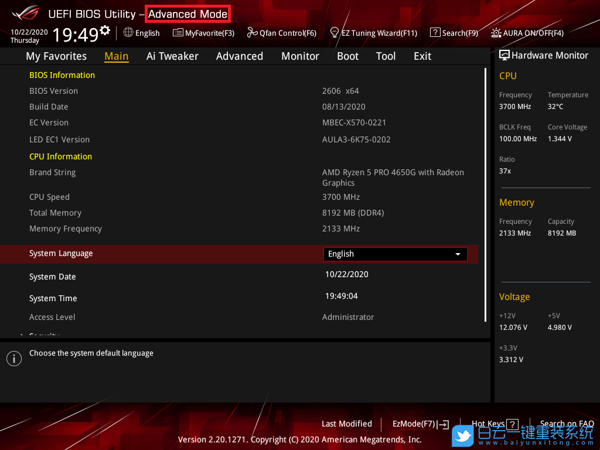Open Search(F9) question mark icon

tap(435, 33)
